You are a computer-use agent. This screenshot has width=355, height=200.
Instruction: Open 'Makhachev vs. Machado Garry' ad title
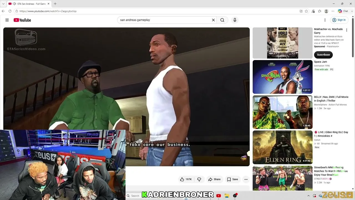(328, 31)
